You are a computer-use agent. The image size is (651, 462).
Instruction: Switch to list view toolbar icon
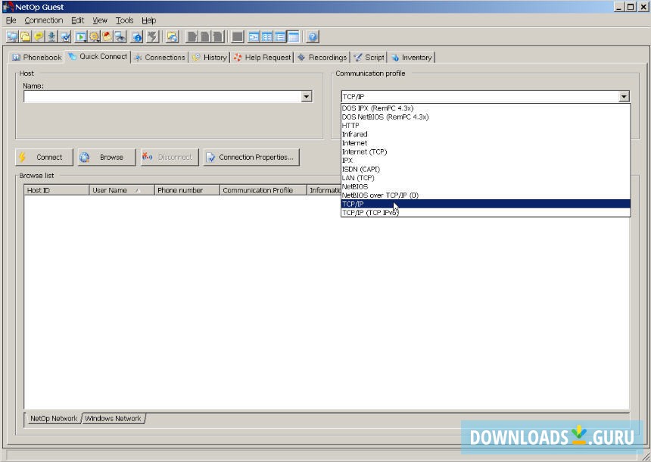coord(280,37)
